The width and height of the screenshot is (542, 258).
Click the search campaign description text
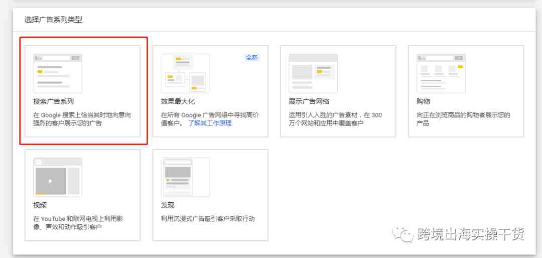pyautogui.click(x=82, y=119)
